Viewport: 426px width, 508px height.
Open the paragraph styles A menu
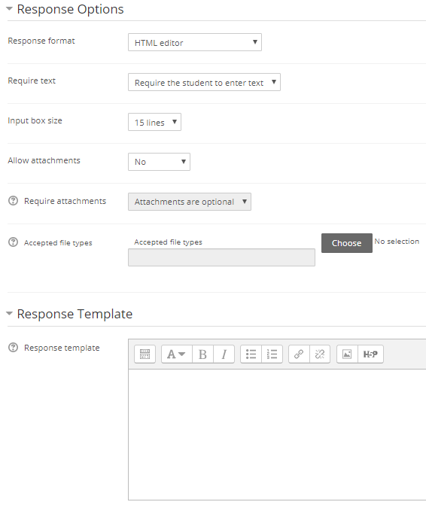(x=177, y=354)
